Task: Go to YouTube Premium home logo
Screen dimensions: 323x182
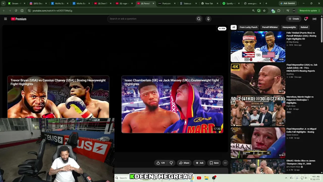Action: (19, 19)
